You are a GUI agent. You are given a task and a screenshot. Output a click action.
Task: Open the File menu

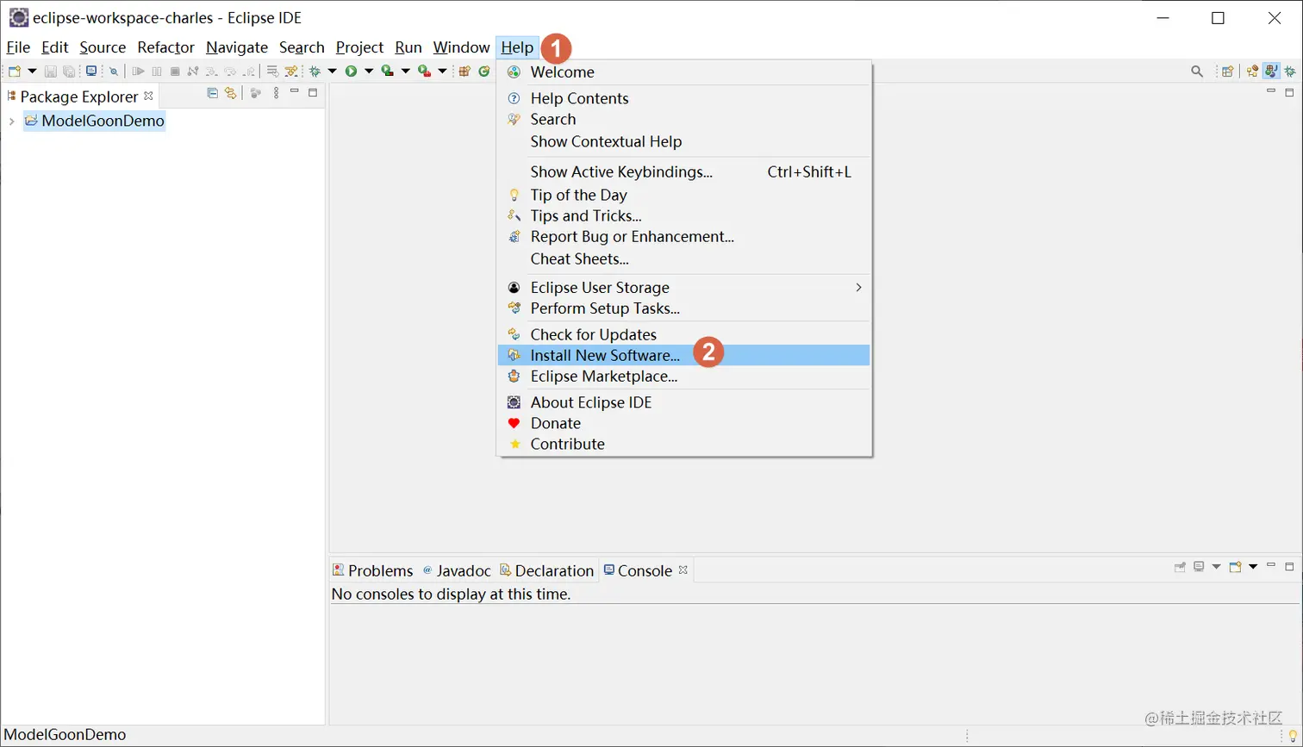pos(18,47)
